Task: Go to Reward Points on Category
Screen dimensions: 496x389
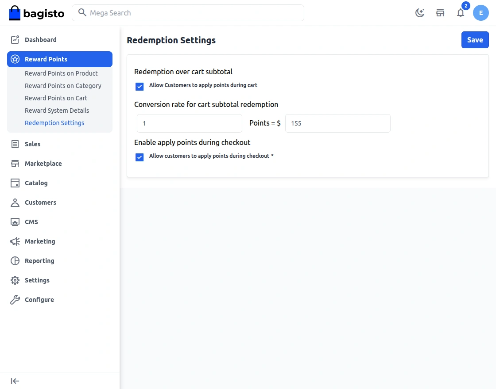Action: tap(63, 86)
